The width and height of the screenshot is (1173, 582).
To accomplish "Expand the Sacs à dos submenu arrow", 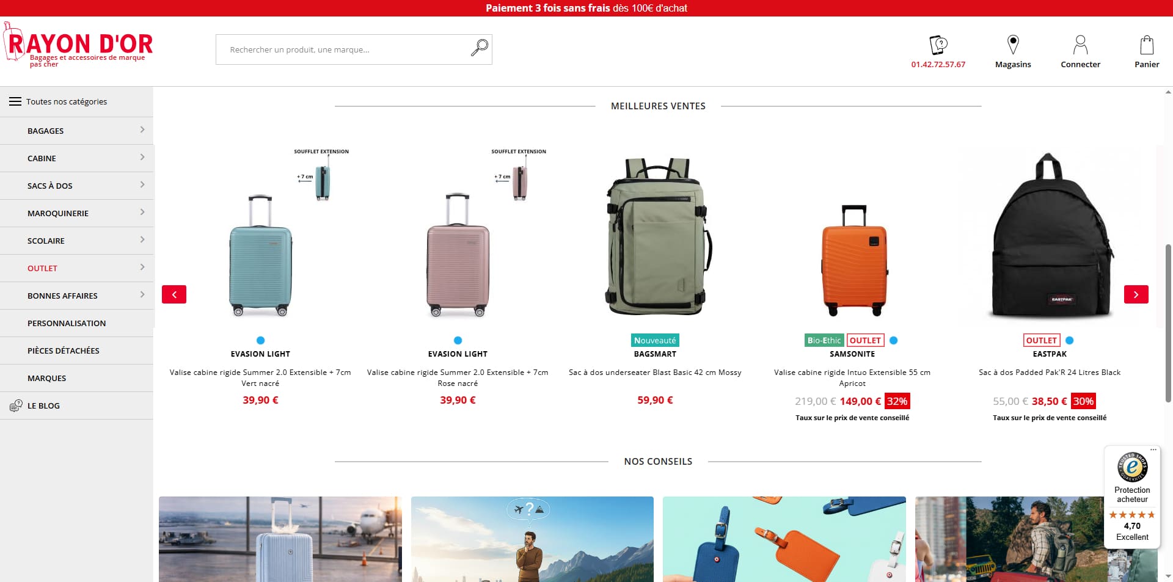I will [x=142, y=185].
